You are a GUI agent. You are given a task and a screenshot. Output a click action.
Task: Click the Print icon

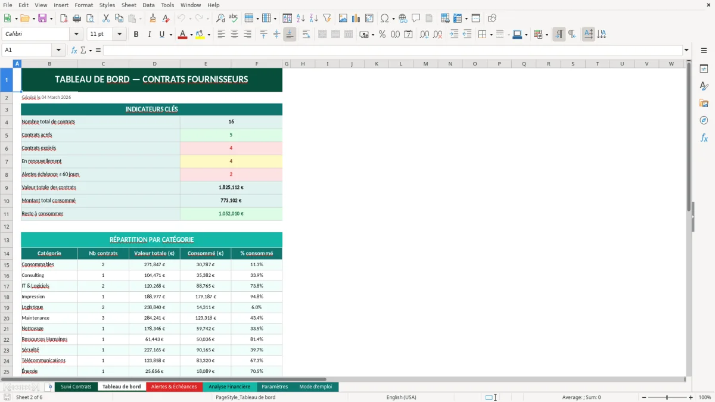click(77, 18)
